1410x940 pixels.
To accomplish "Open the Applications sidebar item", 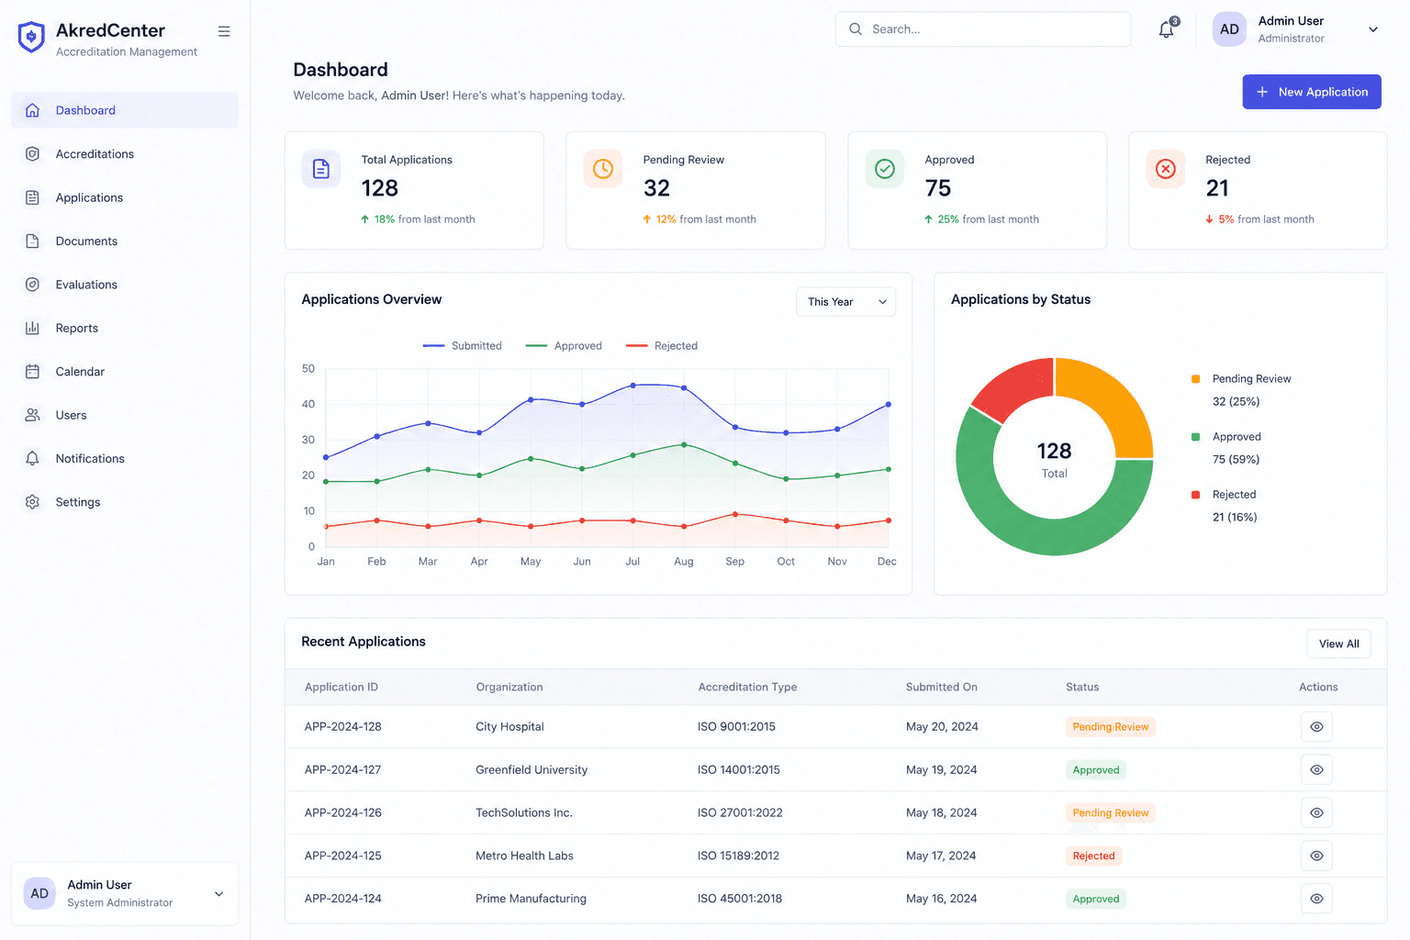I will click(x=125, y=197).
